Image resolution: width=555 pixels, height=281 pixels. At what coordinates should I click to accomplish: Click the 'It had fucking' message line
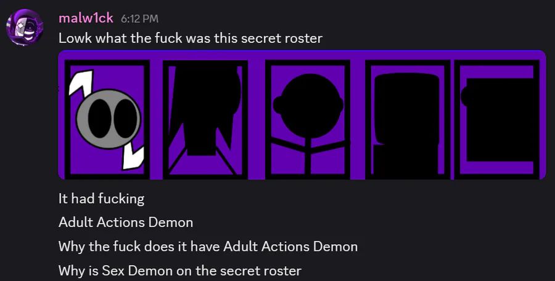(x=102, y=199)
